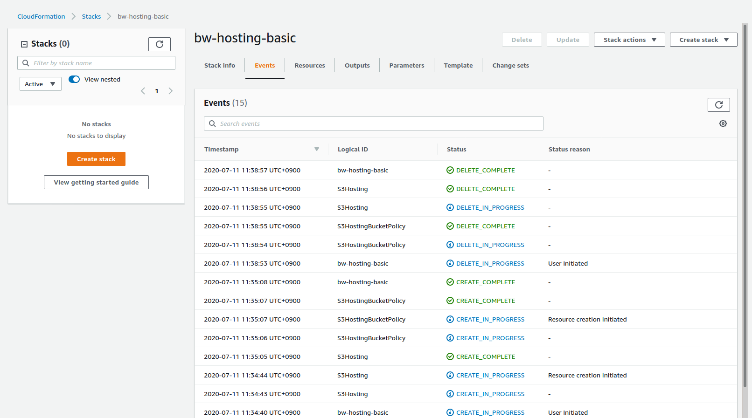
Task: Refresh the Stacks list panel
Action: coord(160,44)
